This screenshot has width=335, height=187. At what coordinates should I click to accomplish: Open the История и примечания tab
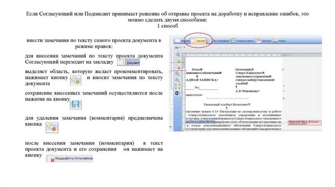243,41
